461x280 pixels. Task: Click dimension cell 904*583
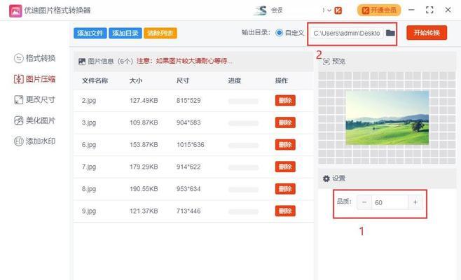tap(188, 122)
